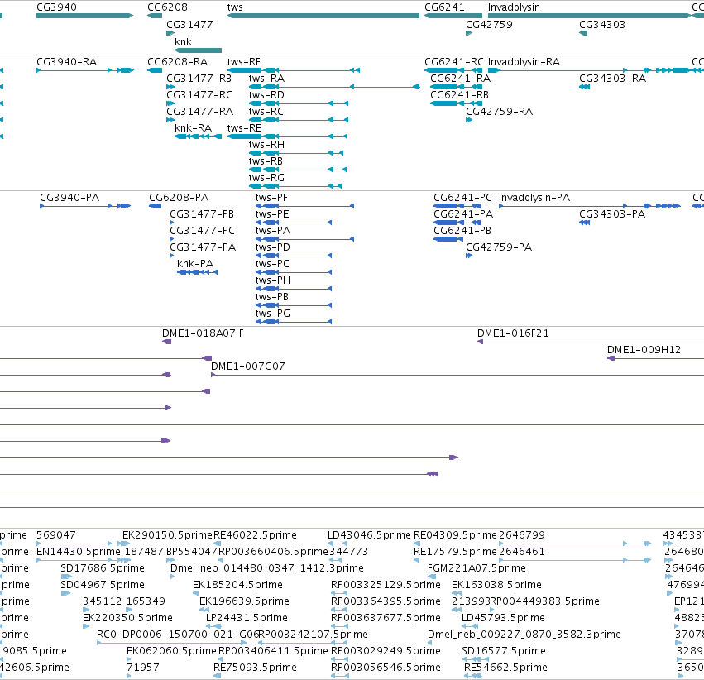Click the tws-RH transcript label

tap(266, 145)
